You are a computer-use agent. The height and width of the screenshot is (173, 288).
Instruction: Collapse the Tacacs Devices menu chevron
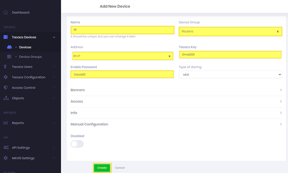(x=54, y=37)
